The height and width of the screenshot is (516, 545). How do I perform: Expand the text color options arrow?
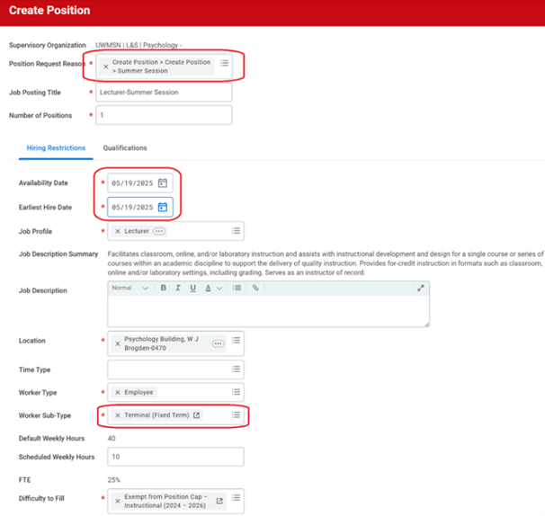click(219, 289)
